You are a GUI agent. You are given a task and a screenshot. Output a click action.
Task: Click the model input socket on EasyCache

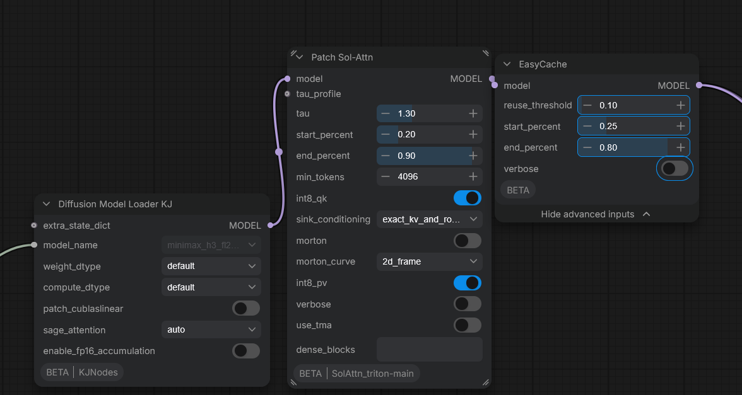(495, 86)
